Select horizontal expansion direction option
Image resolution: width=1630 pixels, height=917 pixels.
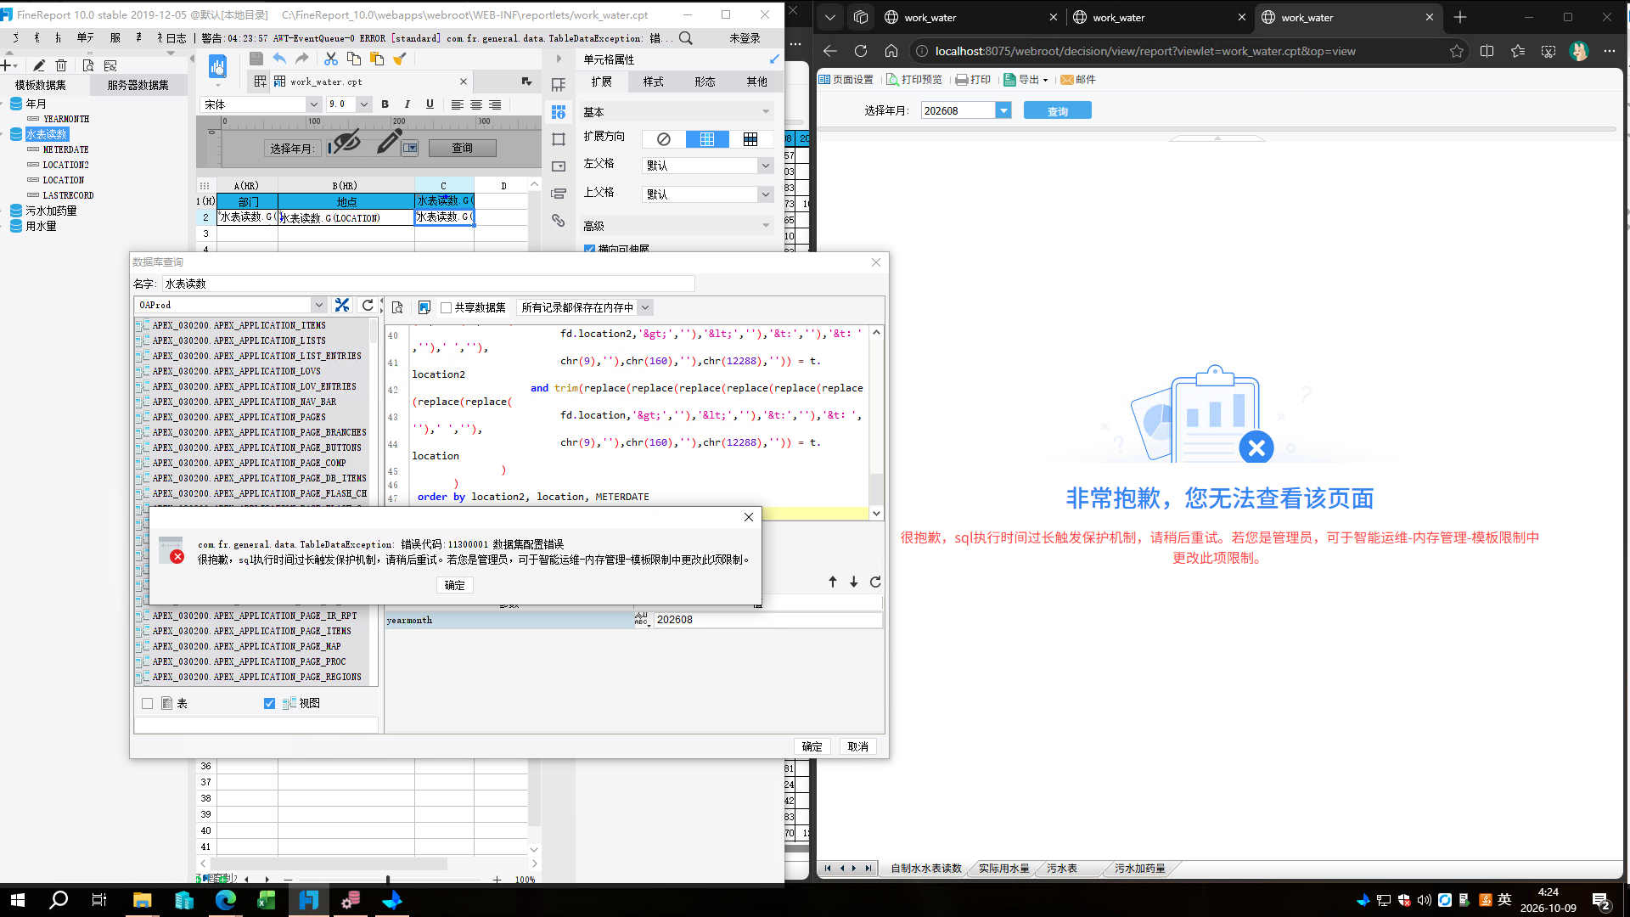tap(750, 139)
